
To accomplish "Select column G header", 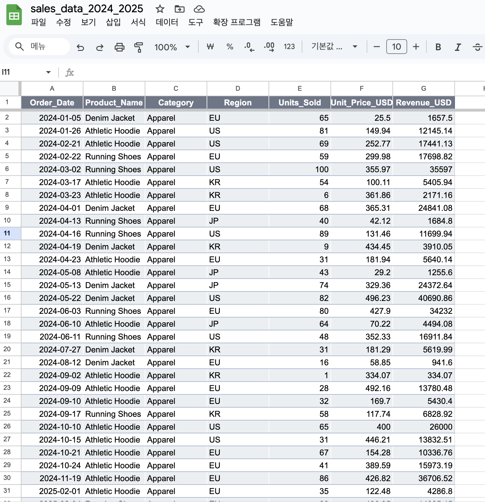I will tap(424, 89).
